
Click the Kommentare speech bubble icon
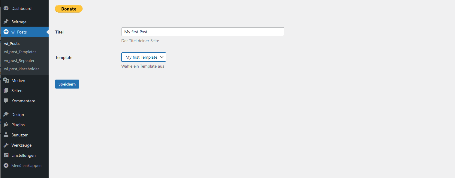[6, 101]
